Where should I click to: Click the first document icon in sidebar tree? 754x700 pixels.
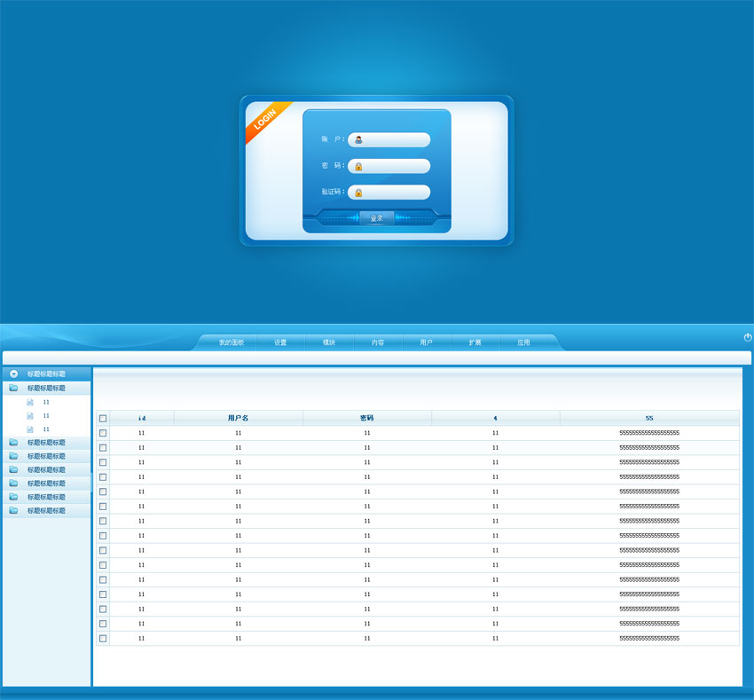(30, 402)
